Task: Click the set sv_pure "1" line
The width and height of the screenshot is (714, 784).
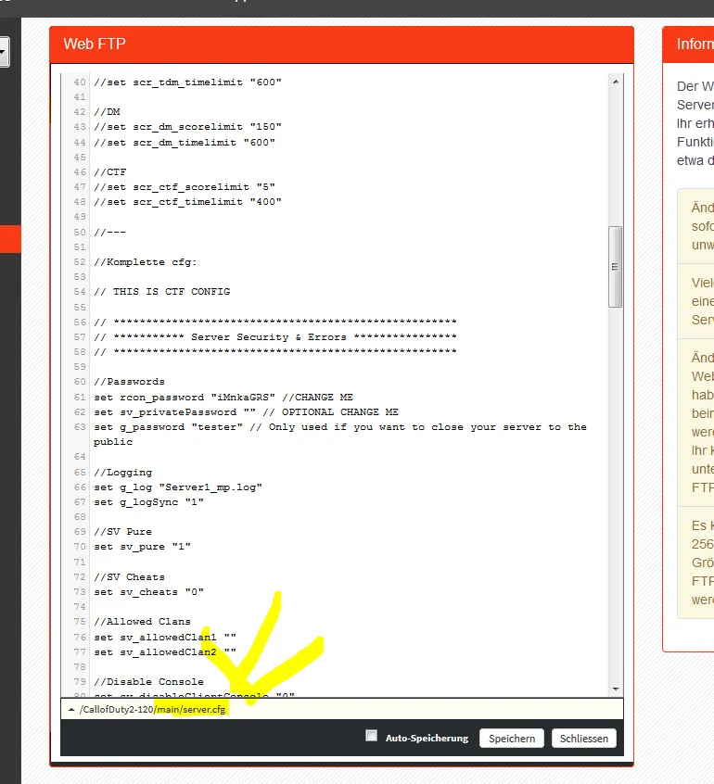Action: [x=142, y=547]
